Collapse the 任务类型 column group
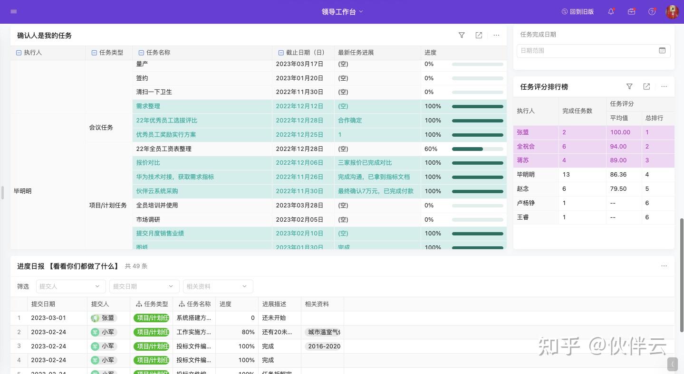Screen dimensions: 684x374 tap(94, 53)
